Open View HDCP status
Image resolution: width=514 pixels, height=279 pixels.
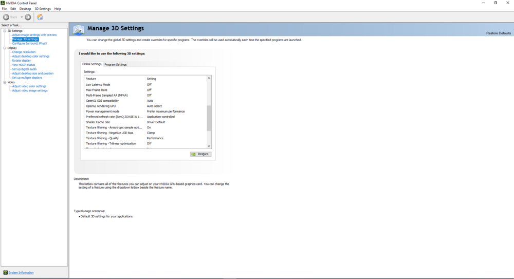coord(24,65)
